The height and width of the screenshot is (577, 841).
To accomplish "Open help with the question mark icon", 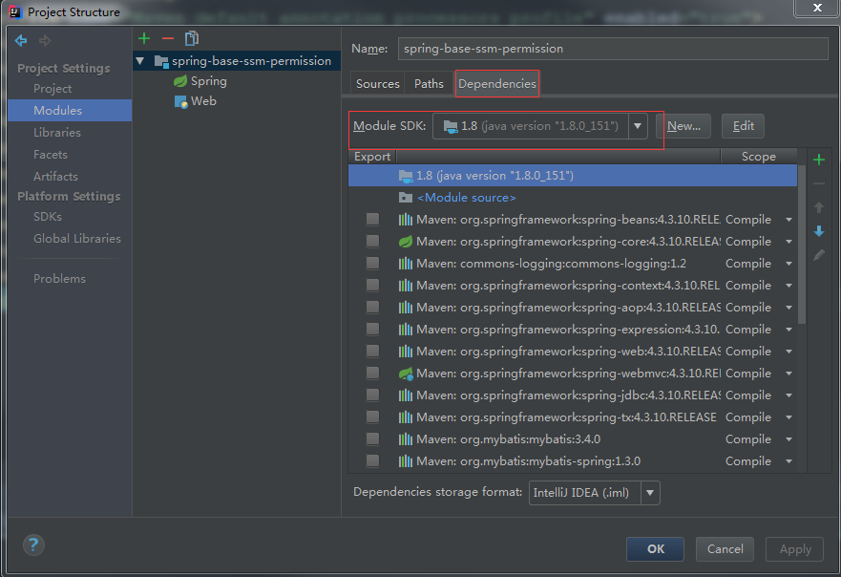I will point(33,545).
